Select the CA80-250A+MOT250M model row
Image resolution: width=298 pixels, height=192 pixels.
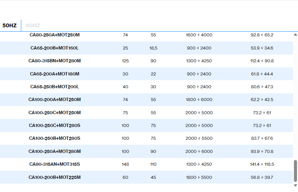(54, 35)
